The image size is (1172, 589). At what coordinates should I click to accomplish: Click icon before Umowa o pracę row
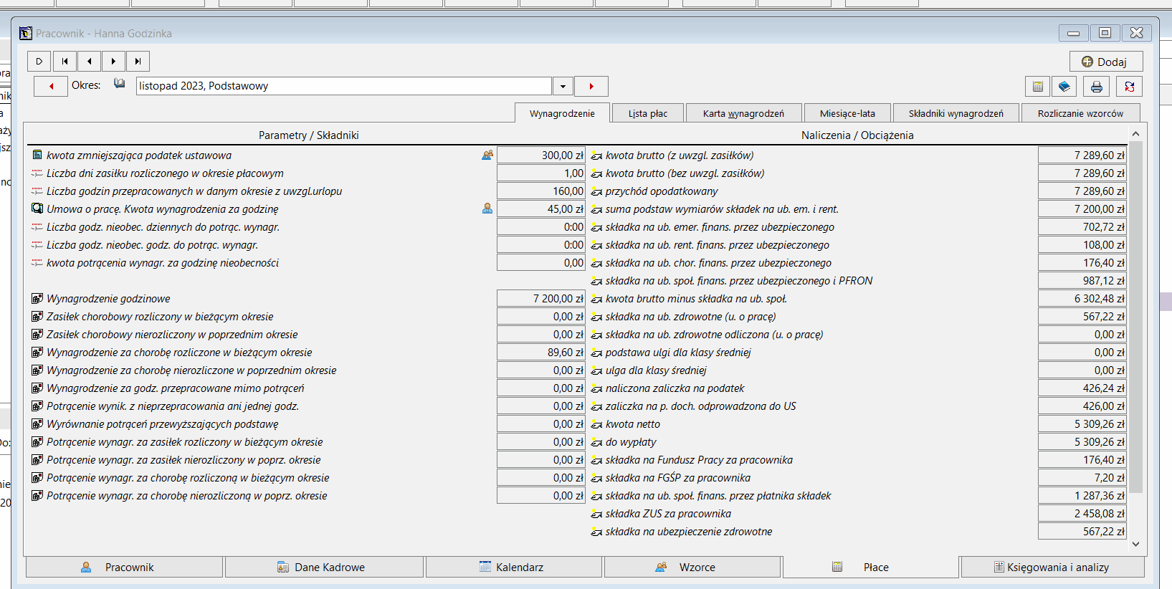[37, 209]
